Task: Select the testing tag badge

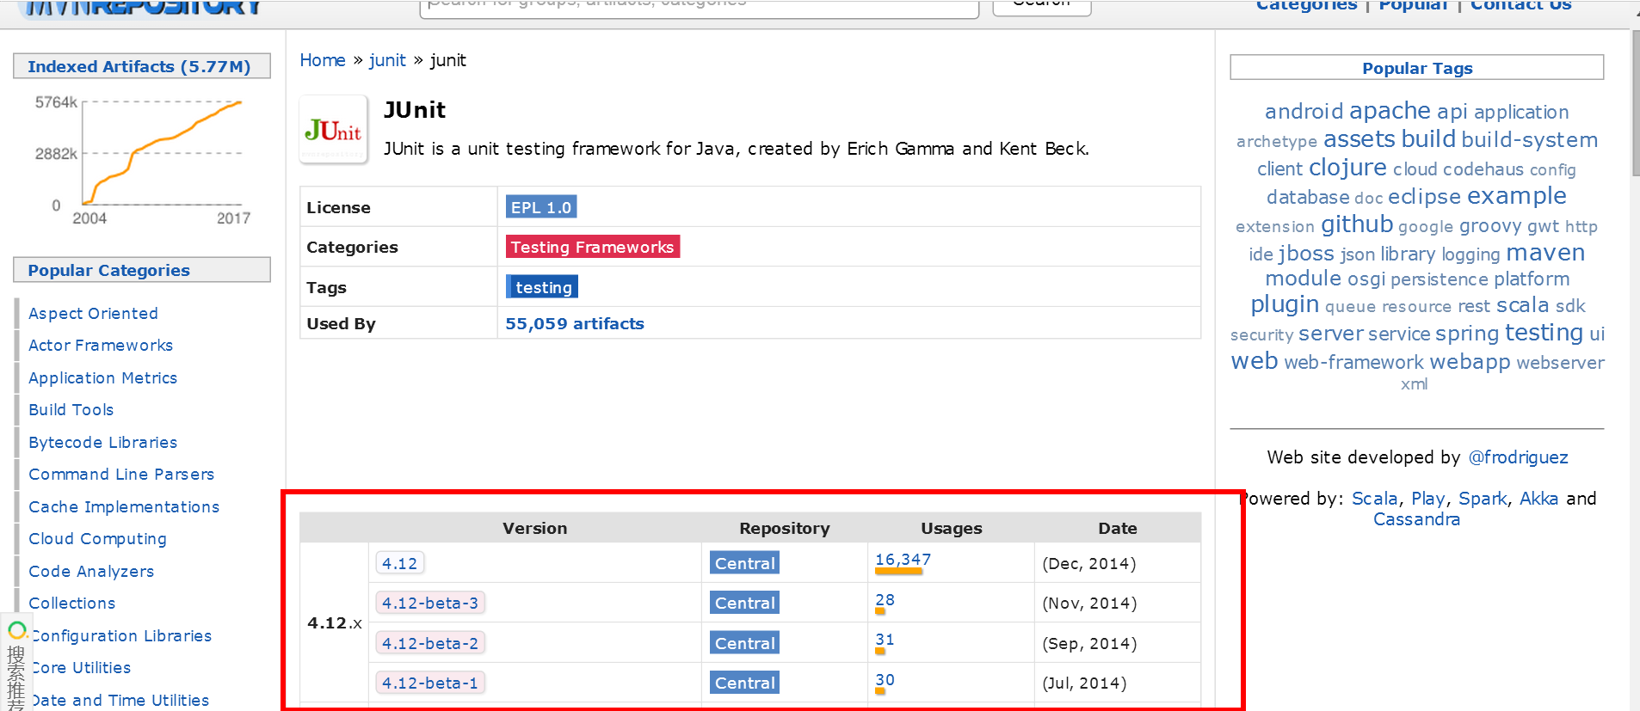Action: tap(542, 287)
